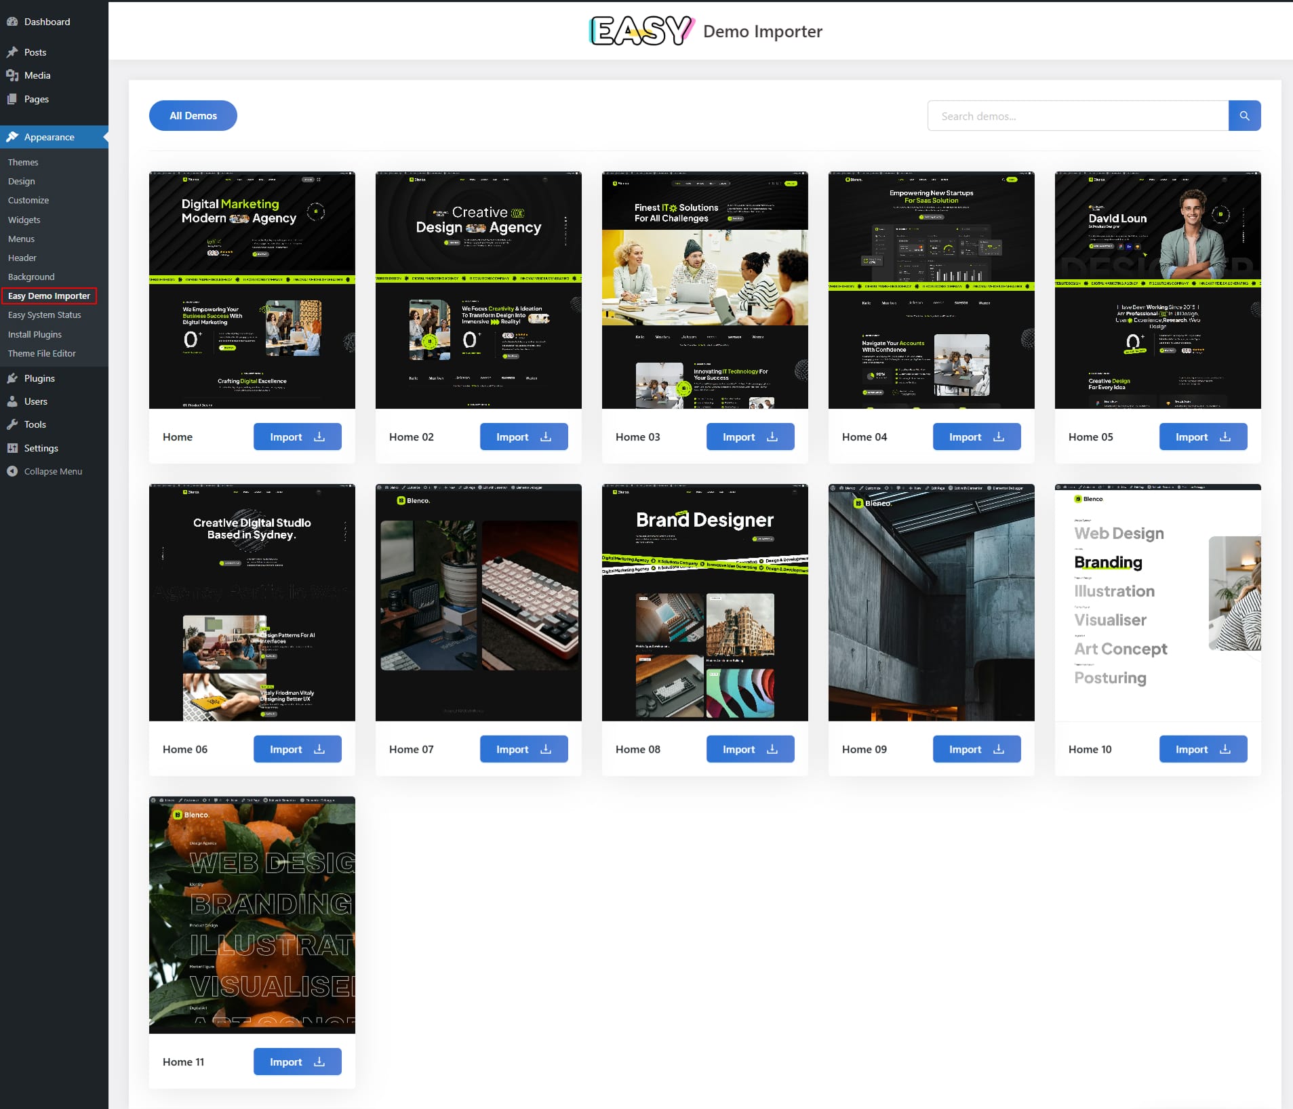Screen dimensions: 1293x1109
Task: Click download icon on Home 05 card
Action: coord(1225,437)
